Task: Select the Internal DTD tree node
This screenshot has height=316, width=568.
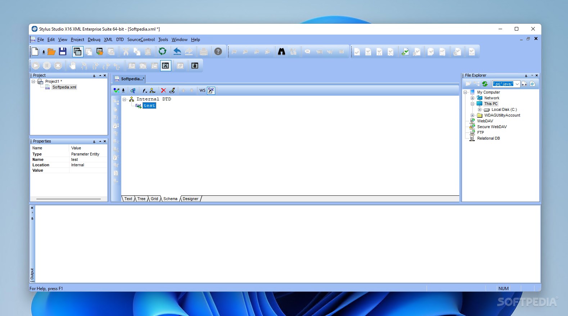Action: pyautogui.click(x=154, y=99)
